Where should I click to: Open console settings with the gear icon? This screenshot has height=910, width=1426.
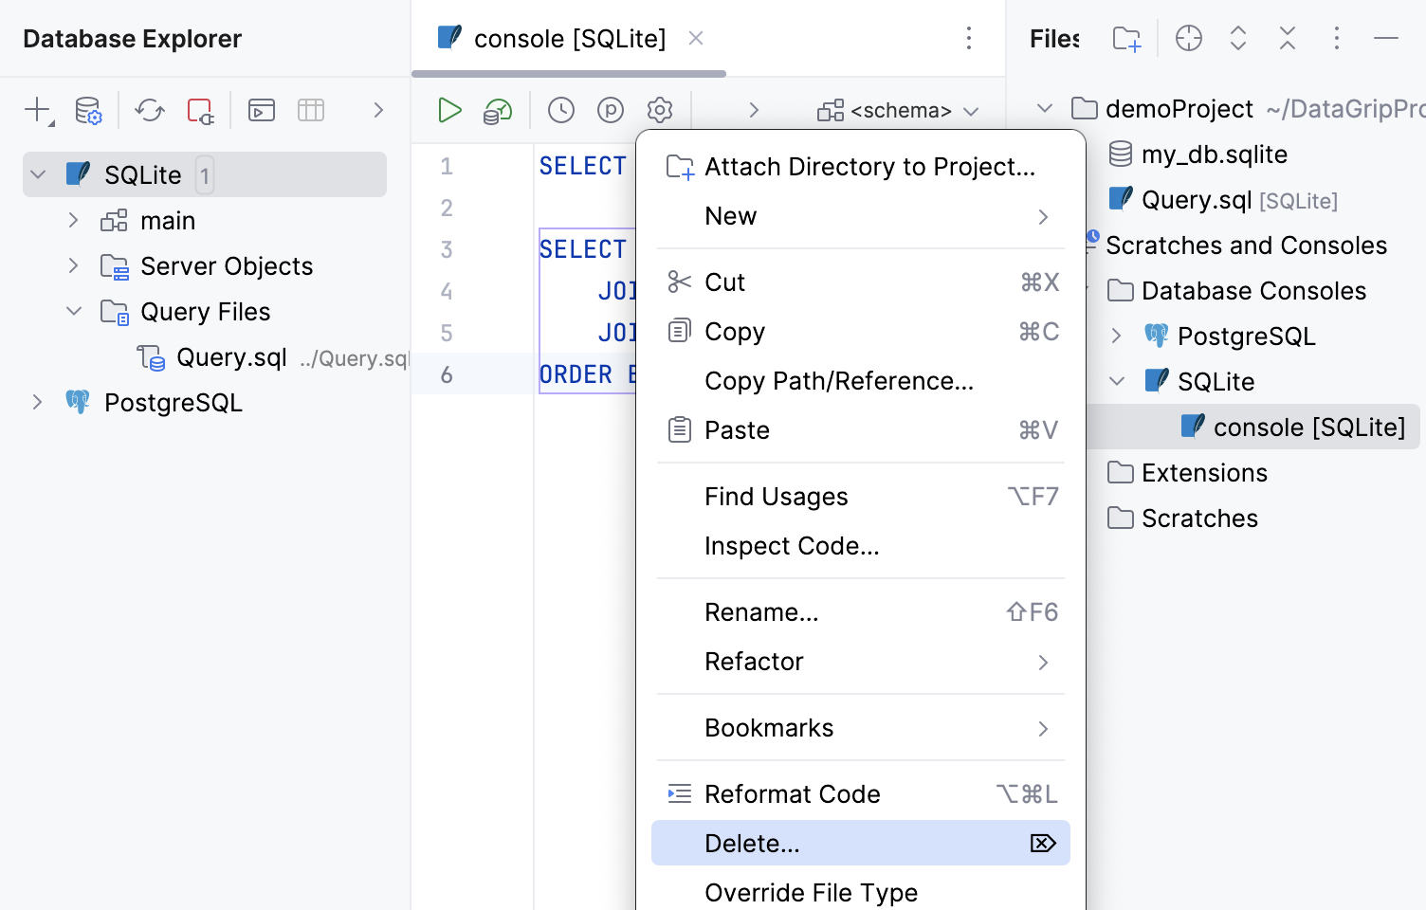coord(659,110)
